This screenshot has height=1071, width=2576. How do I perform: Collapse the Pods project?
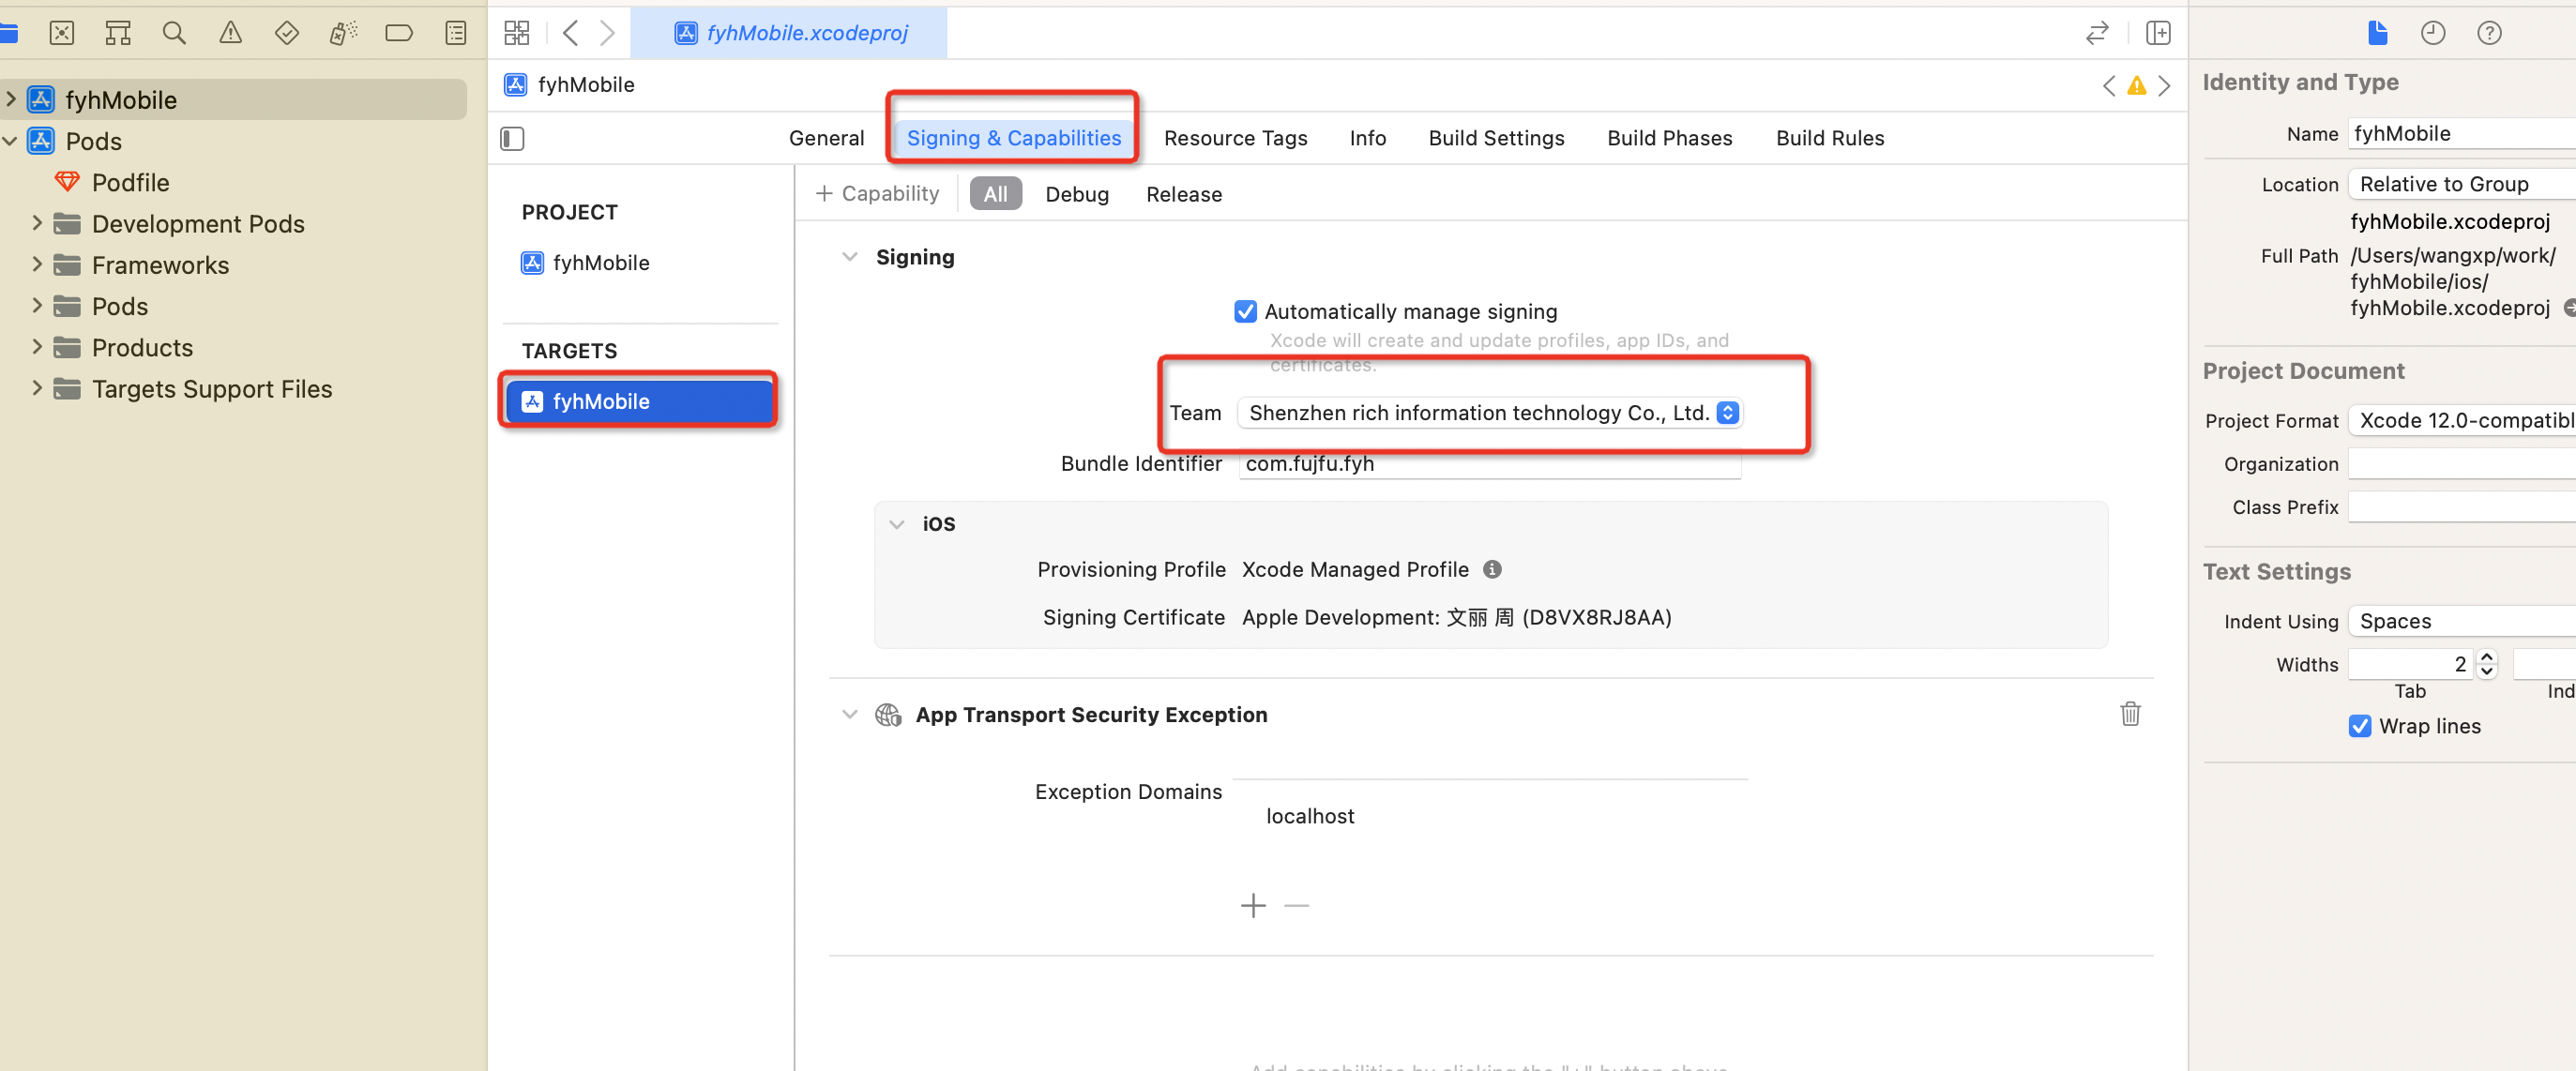tap(10, 141)
